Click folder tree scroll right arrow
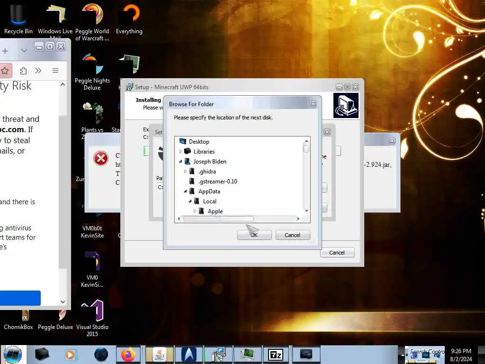This screenshot has width=485, height=364. click(x=298, y=218)
